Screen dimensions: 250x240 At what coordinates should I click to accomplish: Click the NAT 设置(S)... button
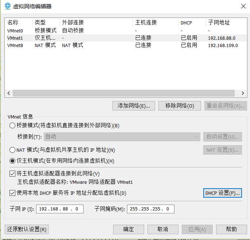pos(223,150)
